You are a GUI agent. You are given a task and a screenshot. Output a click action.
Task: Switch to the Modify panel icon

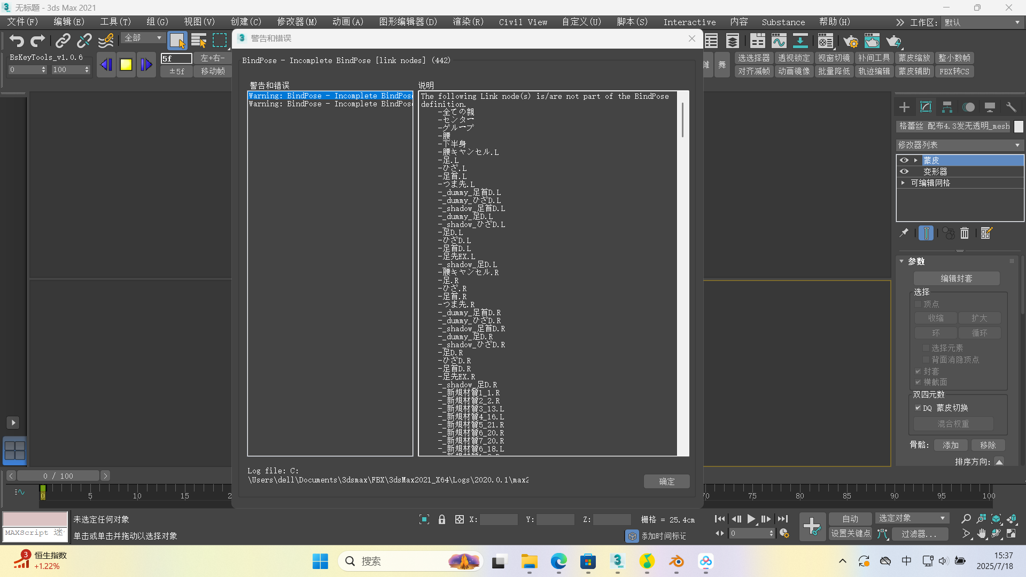[926, 107]
